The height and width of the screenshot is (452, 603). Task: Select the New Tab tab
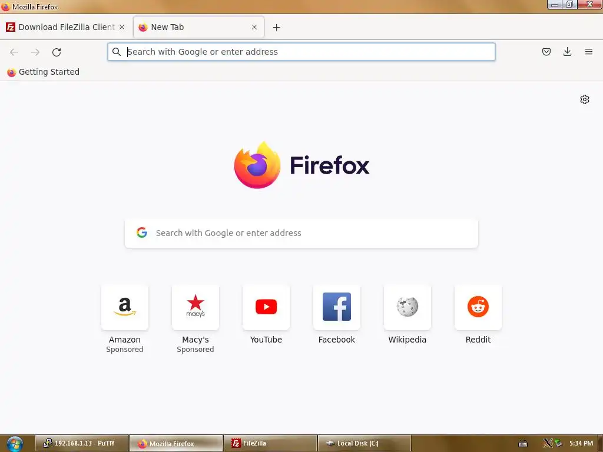coord(198,27)
